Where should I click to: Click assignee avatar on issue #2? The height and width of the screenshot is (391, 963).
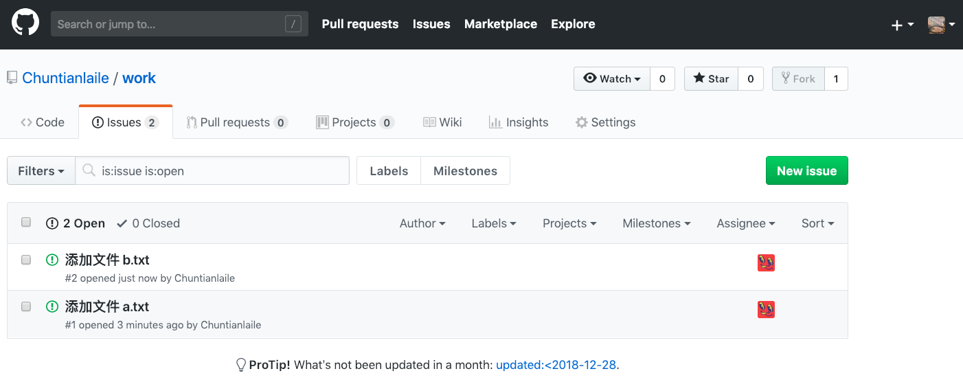tap(766, 262)
